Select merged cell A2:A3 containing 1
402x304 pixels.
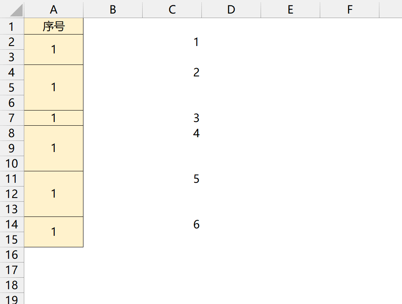pos(53,49)
